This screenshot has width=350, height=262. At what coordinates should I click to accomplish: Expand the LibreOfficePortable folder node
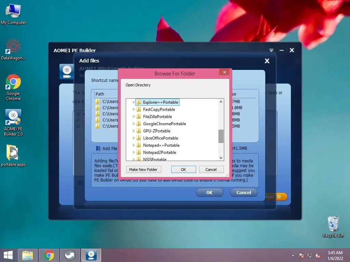pyautogui.click(x=134, y=138)
